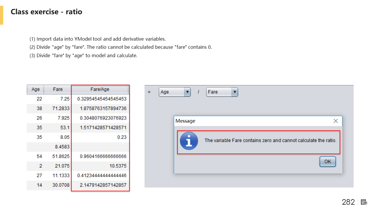Click the zero-value error message text
The height and width of the screenshot is (209, 371).
270,140
